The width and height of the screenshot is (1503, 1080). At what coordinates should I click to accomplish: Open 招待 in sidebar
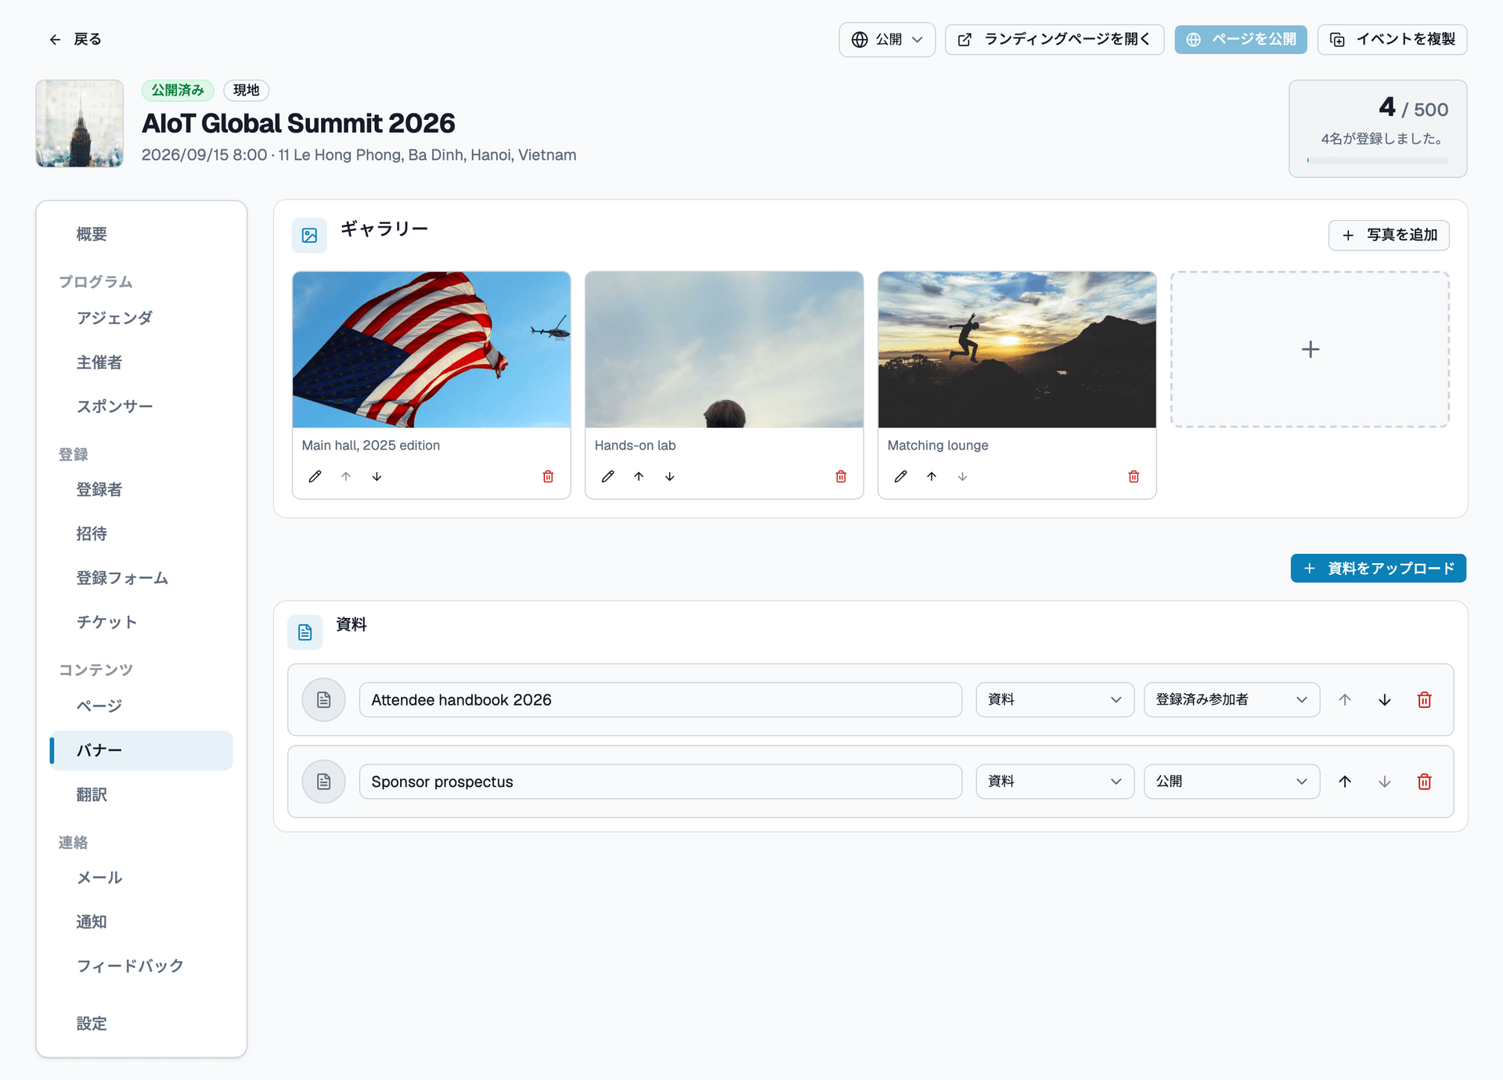point(141,533)
